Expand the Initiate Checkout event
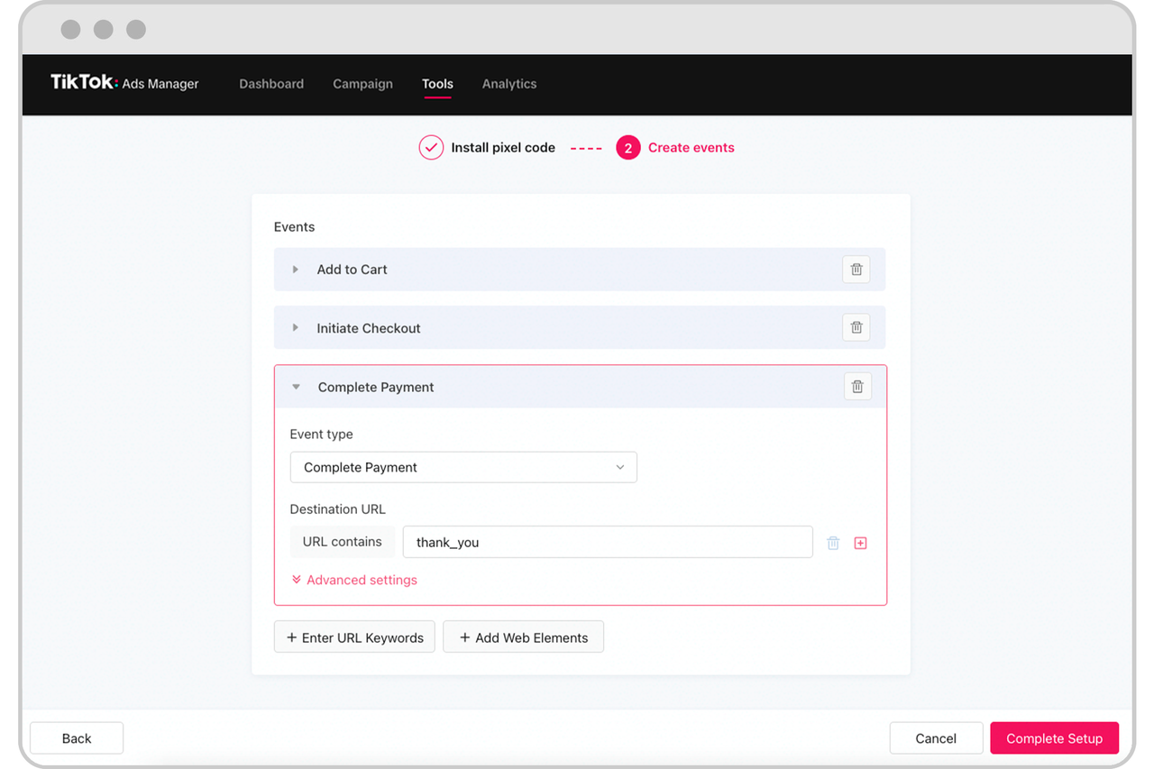Screen dimensions: 1154x769 point(295,328)
